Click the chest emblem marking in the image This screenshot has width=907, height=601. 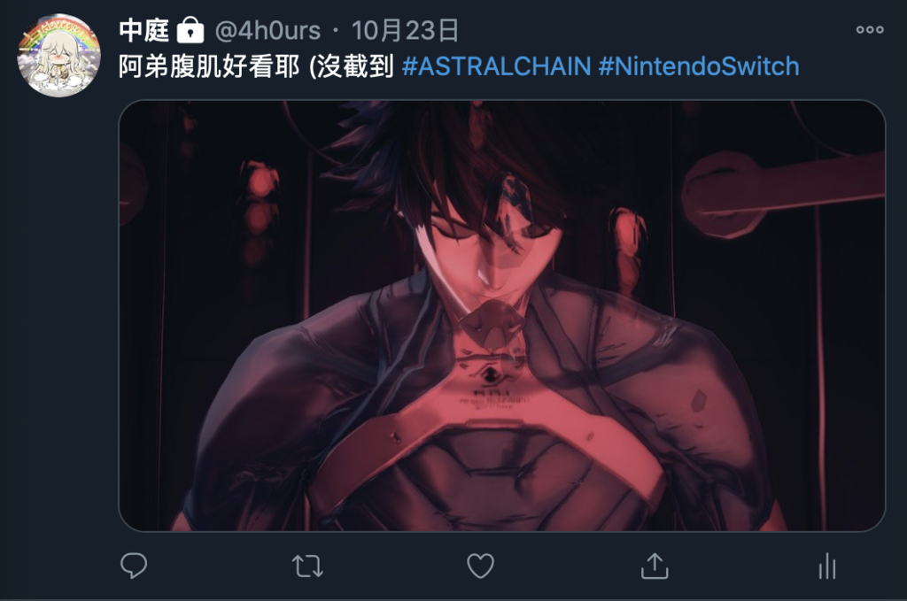coord(489,374)
